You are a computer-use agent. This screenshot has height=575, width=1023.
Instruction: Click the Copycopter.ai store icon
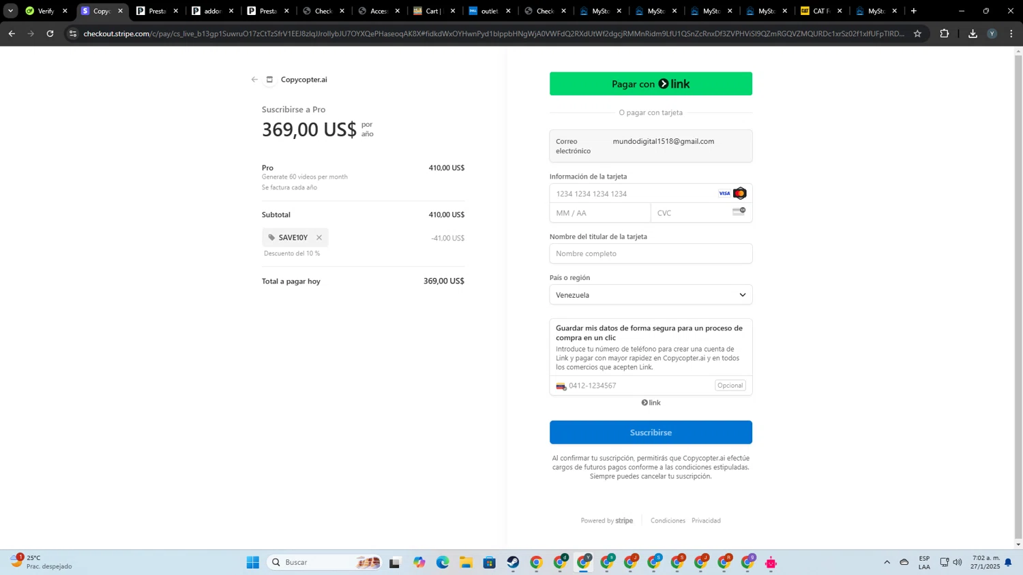(x=269, y=80)
